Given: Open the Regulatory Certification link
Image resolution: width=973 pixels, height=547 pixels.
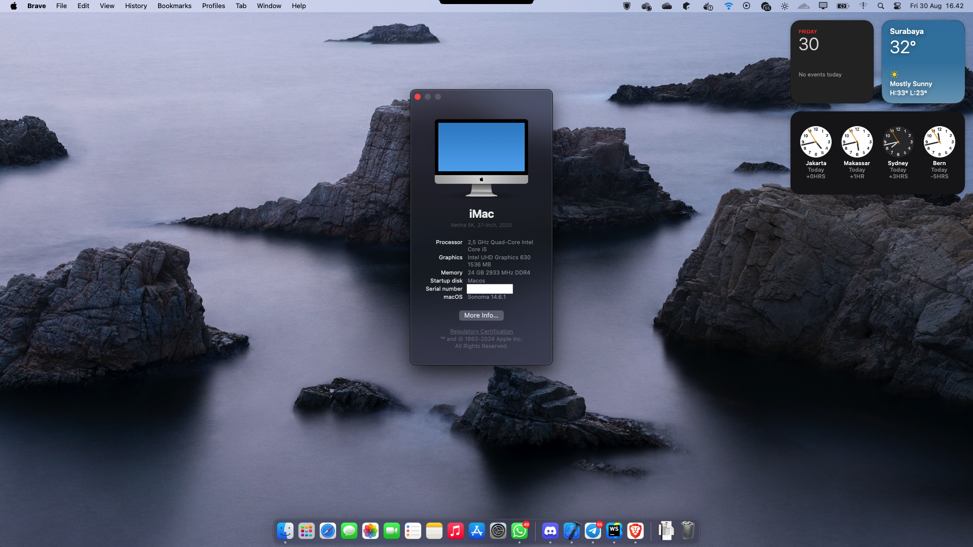Looking at the screenshot, I should tap(481, 332).
